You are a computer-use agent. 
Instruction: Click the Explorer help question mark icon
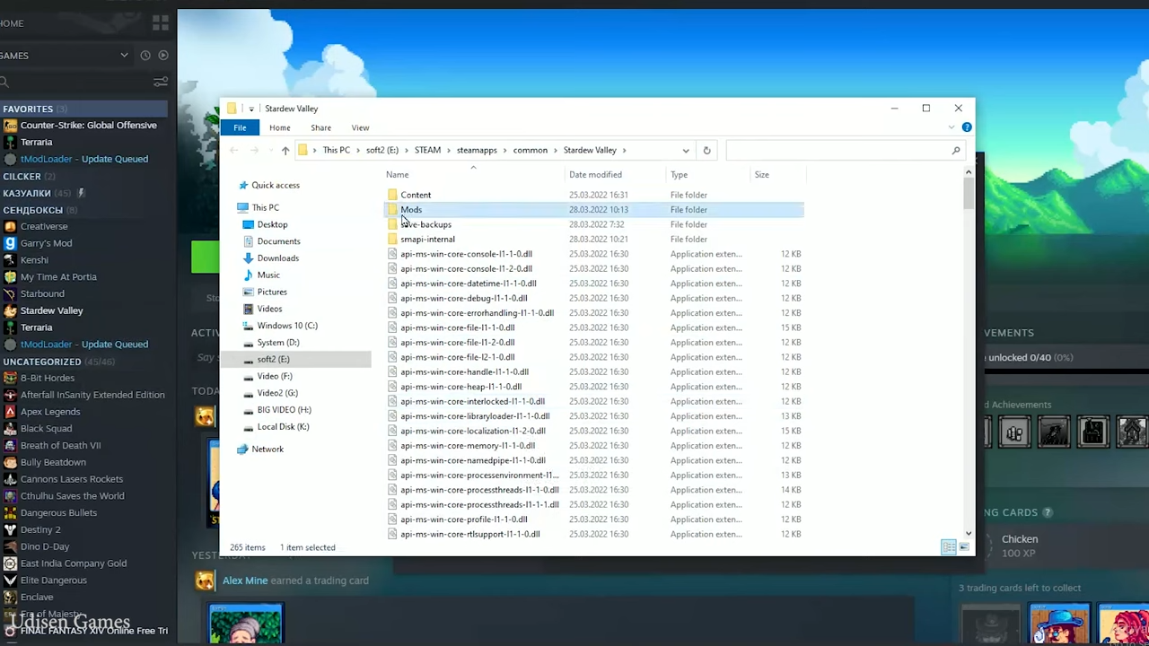(x=967, y=127)
